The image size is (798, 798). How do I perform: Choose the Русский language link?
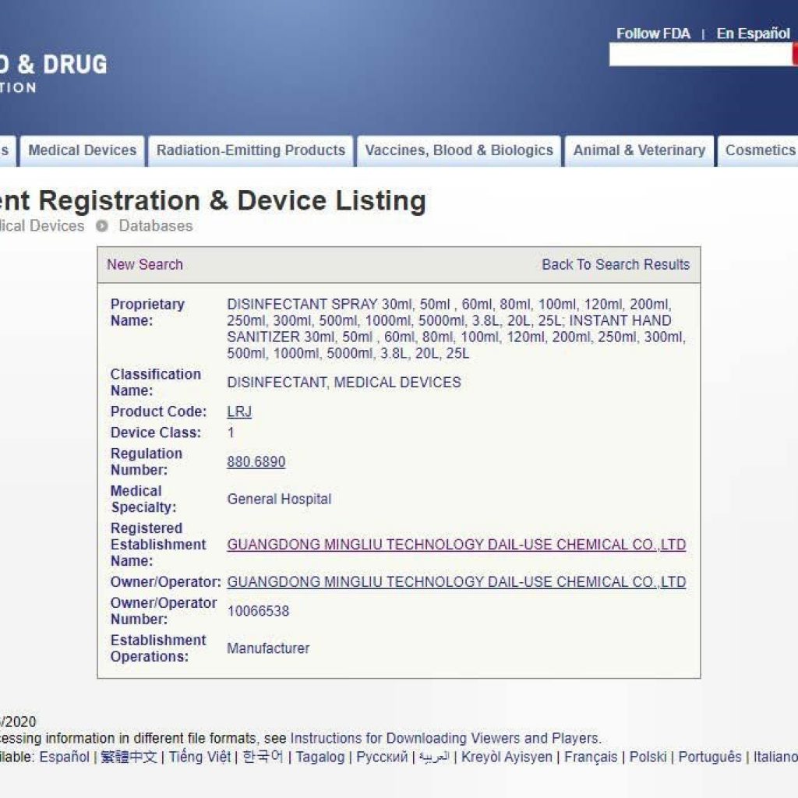coord(382,757)
